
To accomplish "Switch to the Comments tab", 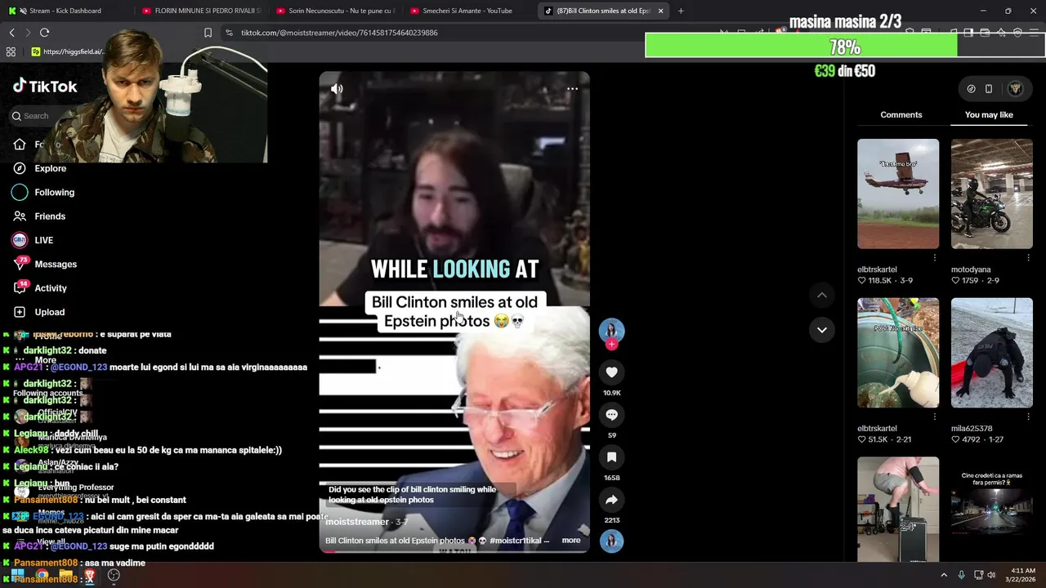I will [901, 115].
